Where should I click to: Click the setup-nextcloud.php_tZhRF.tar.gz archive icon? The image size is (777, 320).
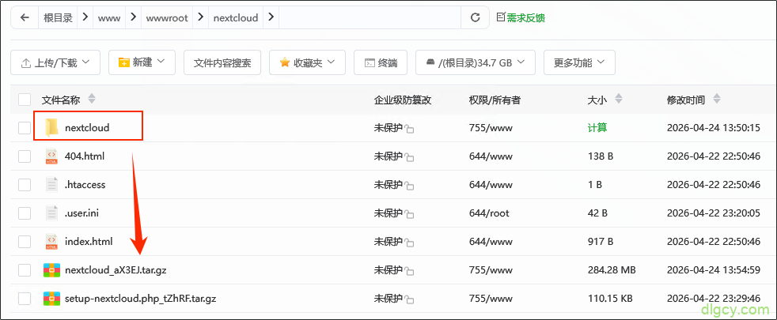point(51,299)
